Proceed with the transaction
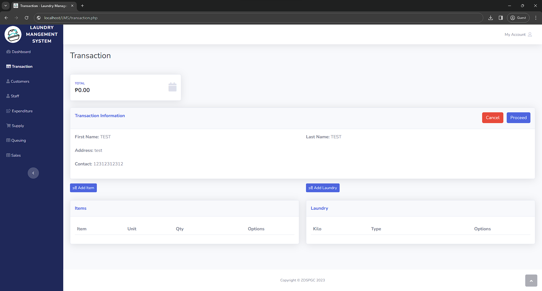The image size is (542, 291). coord(519,118)
